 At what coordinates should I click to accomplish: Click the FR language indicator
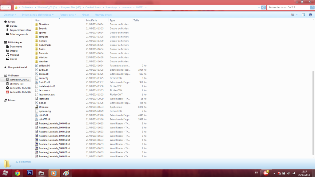[257, 173]
